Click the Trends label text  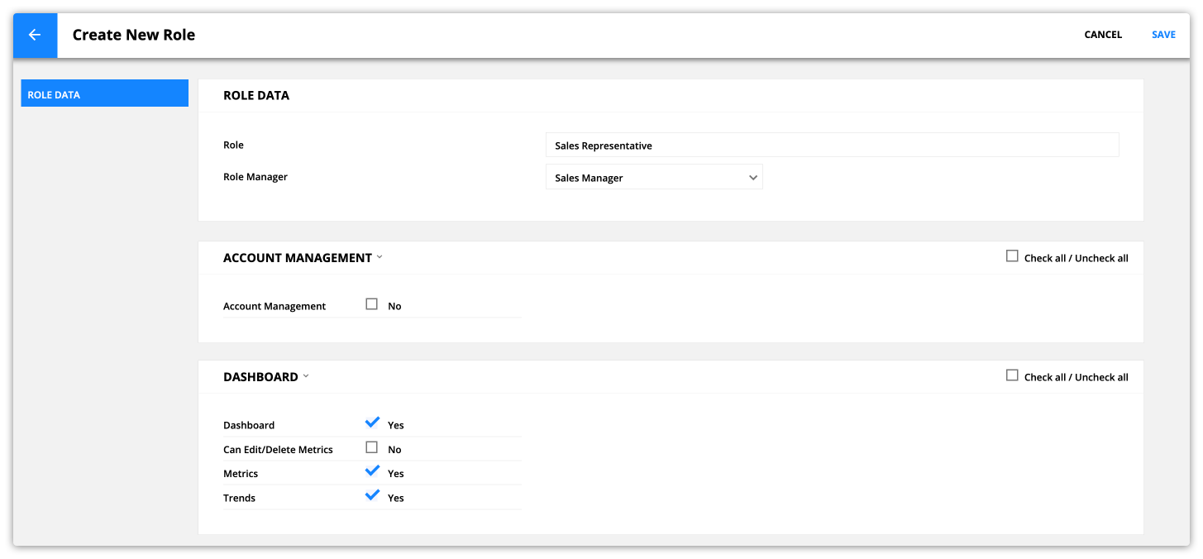pos(239,498)
